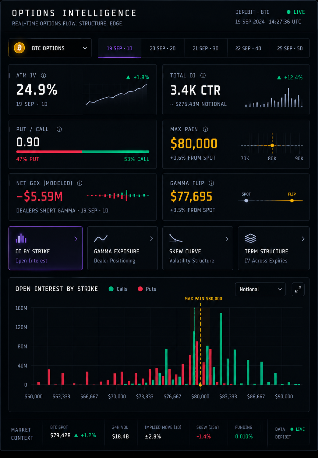This screenshot has height=458, width=318.
Task: Click the Max Pain info icon
Action: (x=206, y=129)
